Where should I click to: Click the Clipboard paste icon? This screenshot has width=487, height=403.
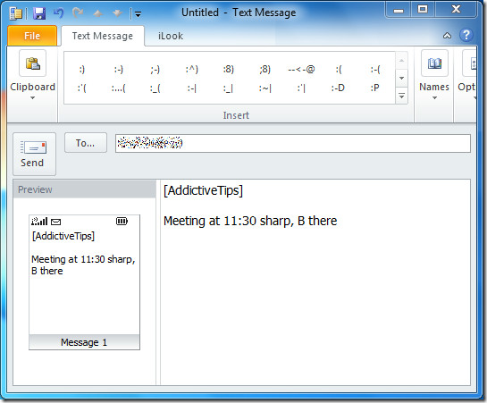32,63
